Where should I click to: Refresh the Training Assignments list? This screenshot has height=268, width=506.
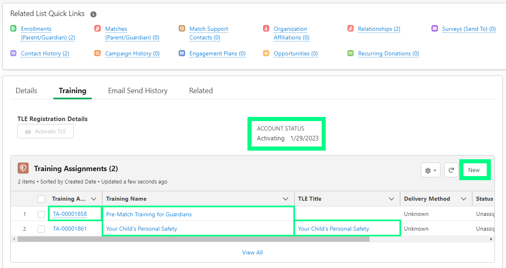(451, 170)
